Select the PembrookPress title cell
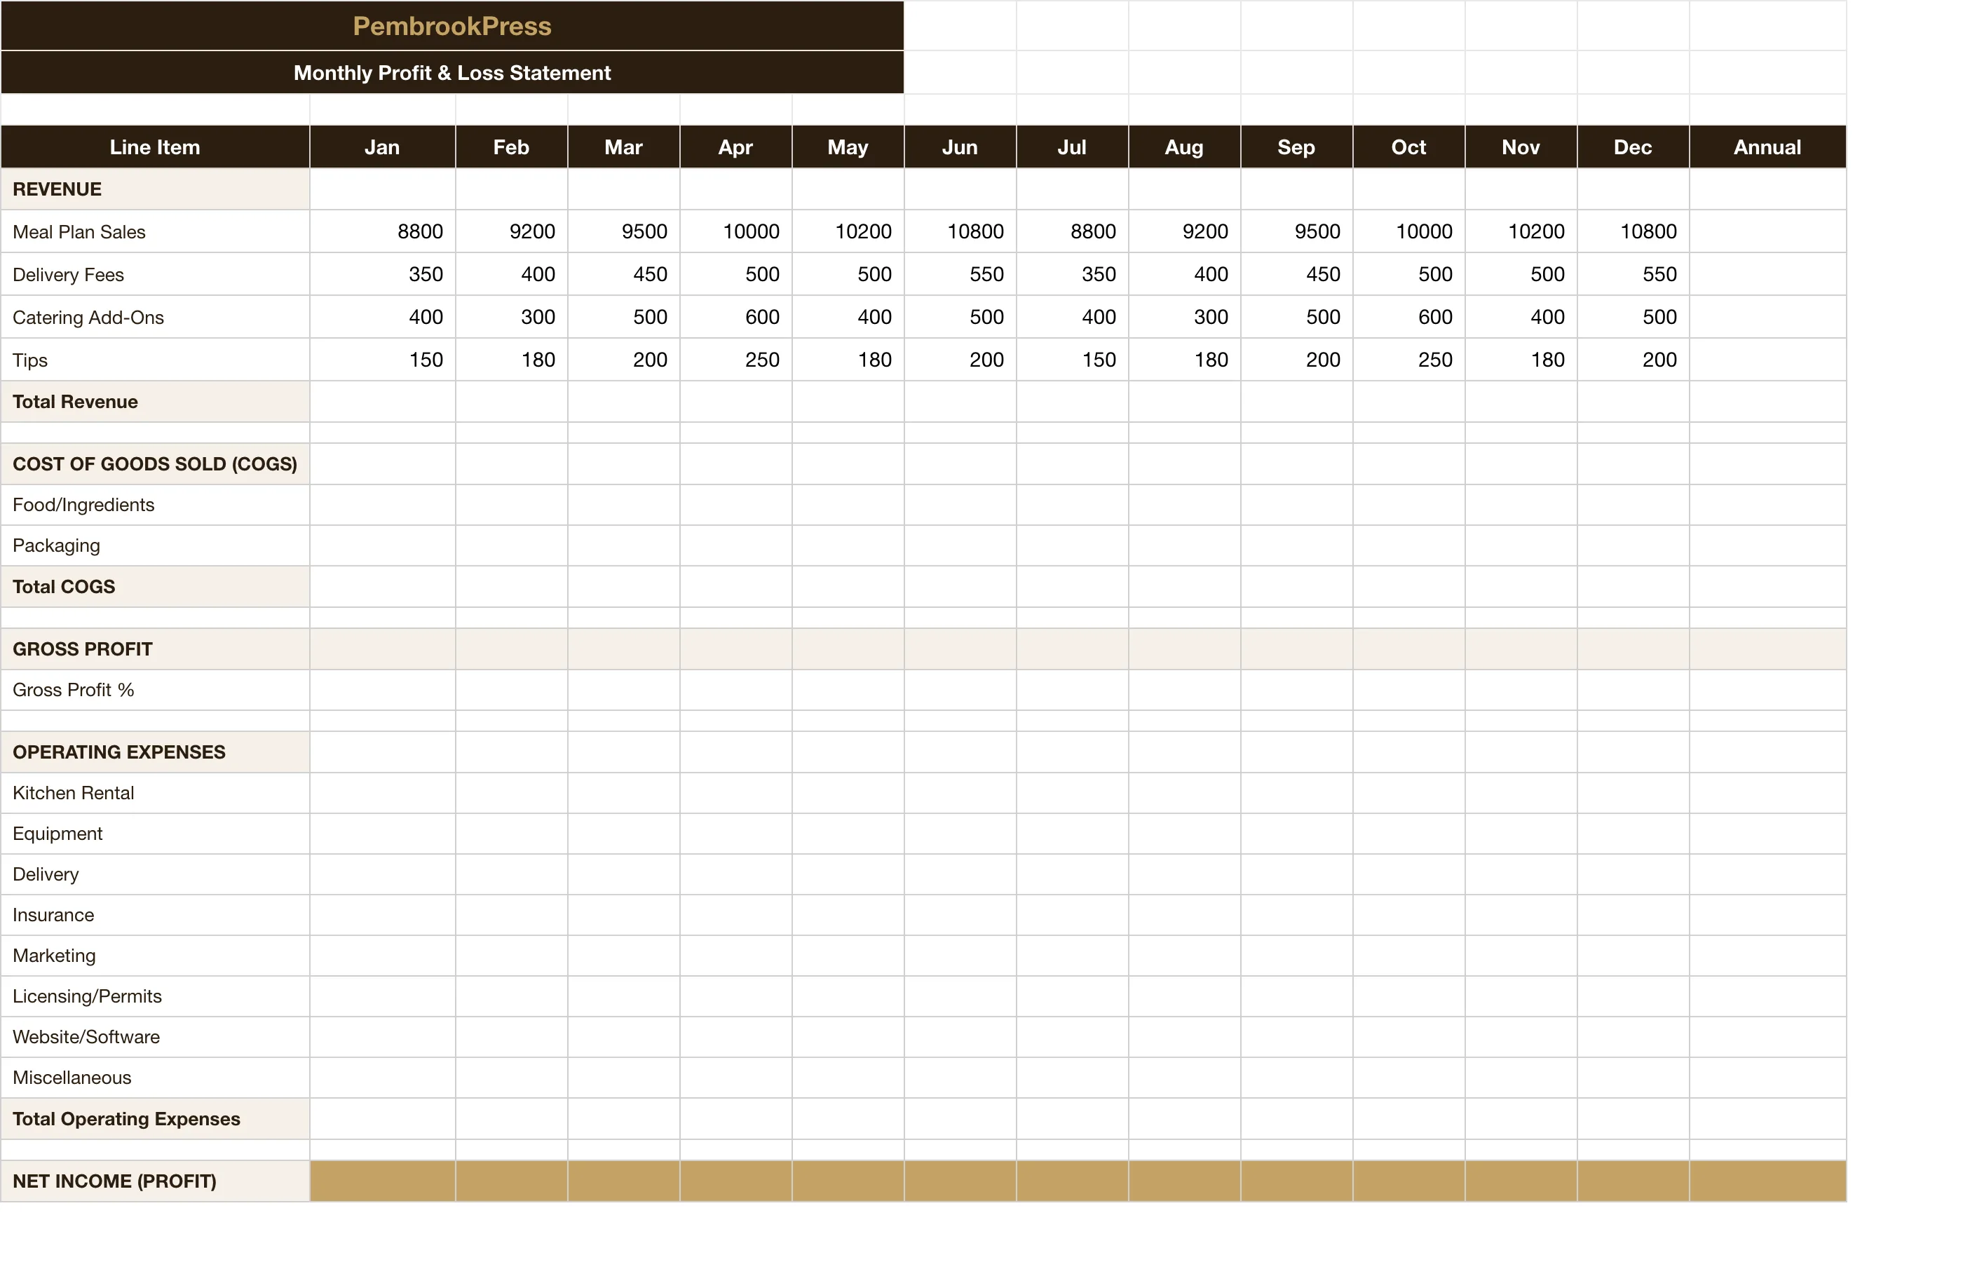Image resolution: width=1963 pixels, height=1262 pixels. (452, 26)
